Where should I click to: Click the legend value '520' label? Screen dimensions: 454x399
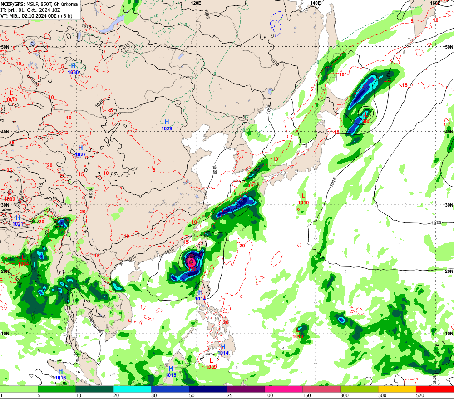tap(420, 395)
